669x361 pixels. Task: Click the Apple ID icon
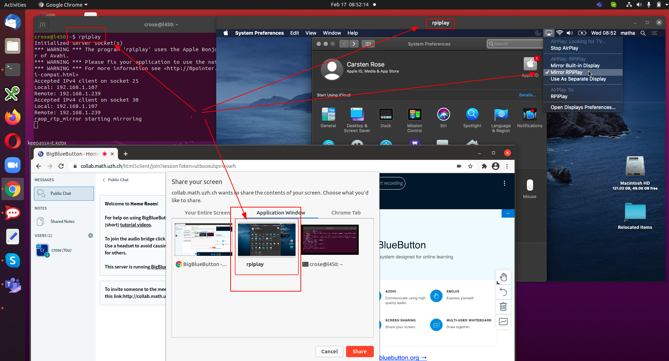530,64
